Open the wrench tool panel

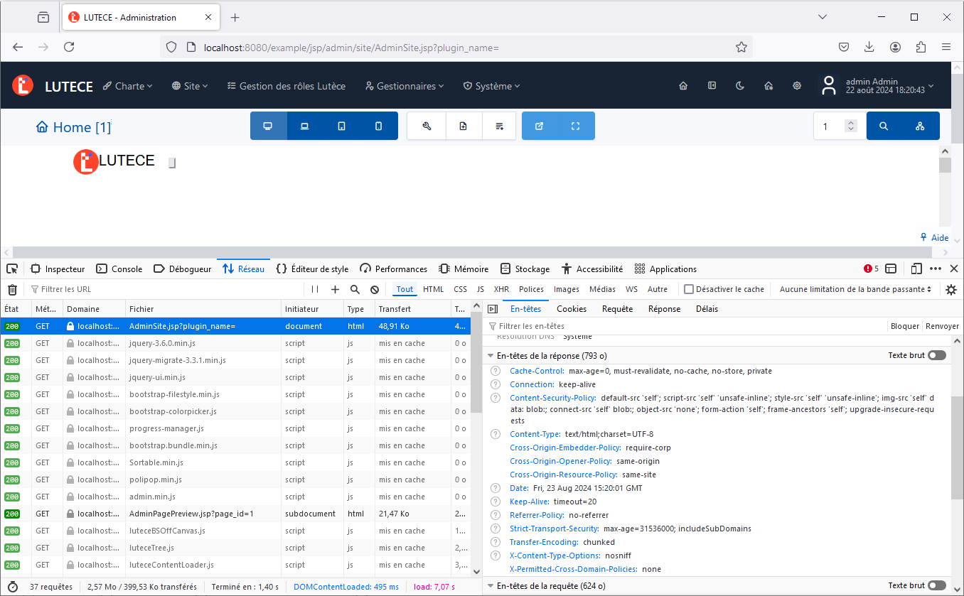[x=426, y=126]
